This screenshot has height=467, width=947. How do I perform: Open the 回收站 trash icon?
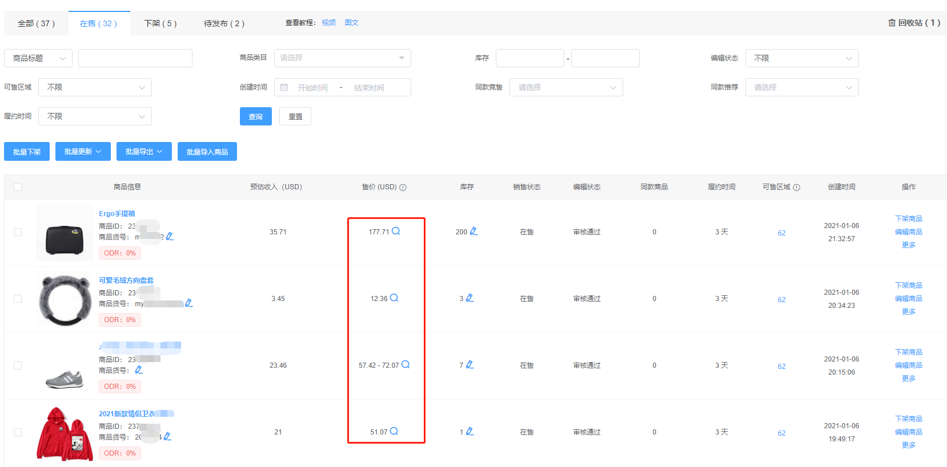(892, 23)
